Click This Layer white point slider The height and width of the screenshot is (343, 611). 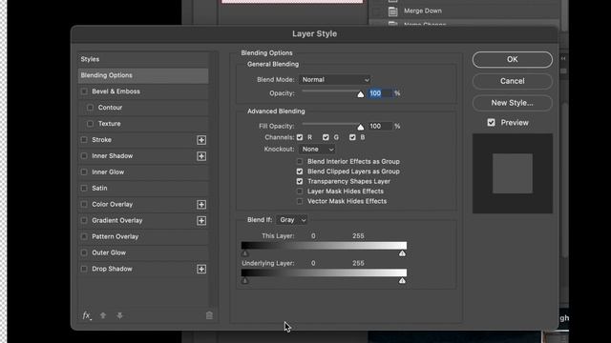pyautogui.click(x=402, y=253)
